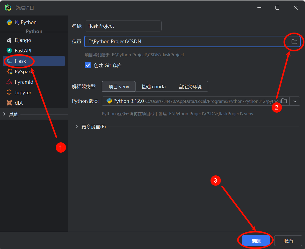This screenshot has height=249, width=305.
Task: Select the Django project type icon
Action: pos(9,40)
